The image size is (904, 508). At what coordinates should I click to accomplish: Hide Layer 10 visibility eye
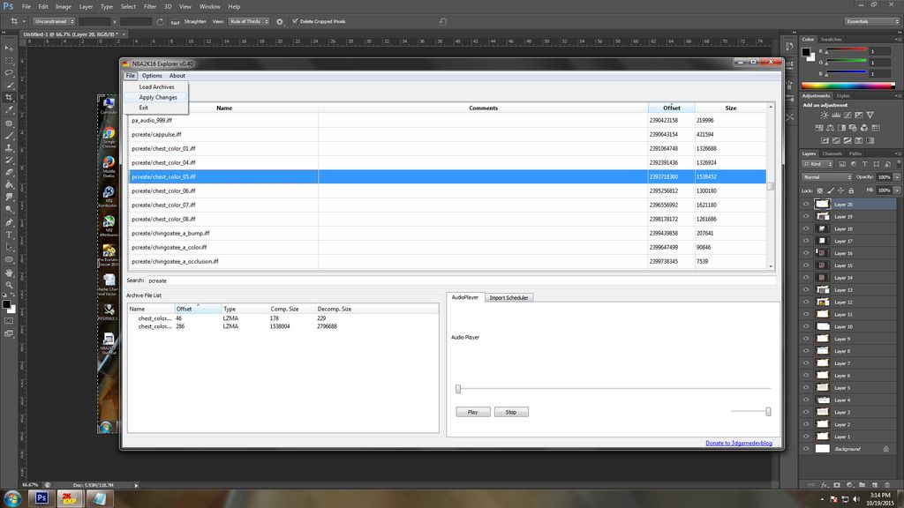[x=806, y=326]
